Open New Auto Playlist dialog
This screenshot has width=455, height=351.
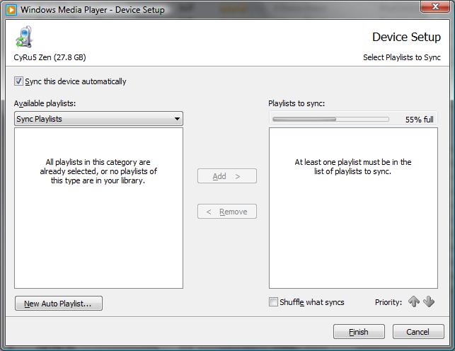[59, 304]
